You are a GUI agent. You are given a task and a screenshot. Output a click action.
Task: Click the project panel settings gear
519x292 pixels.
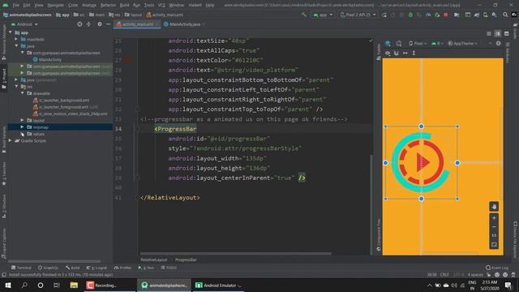click(x=99, y=24)
